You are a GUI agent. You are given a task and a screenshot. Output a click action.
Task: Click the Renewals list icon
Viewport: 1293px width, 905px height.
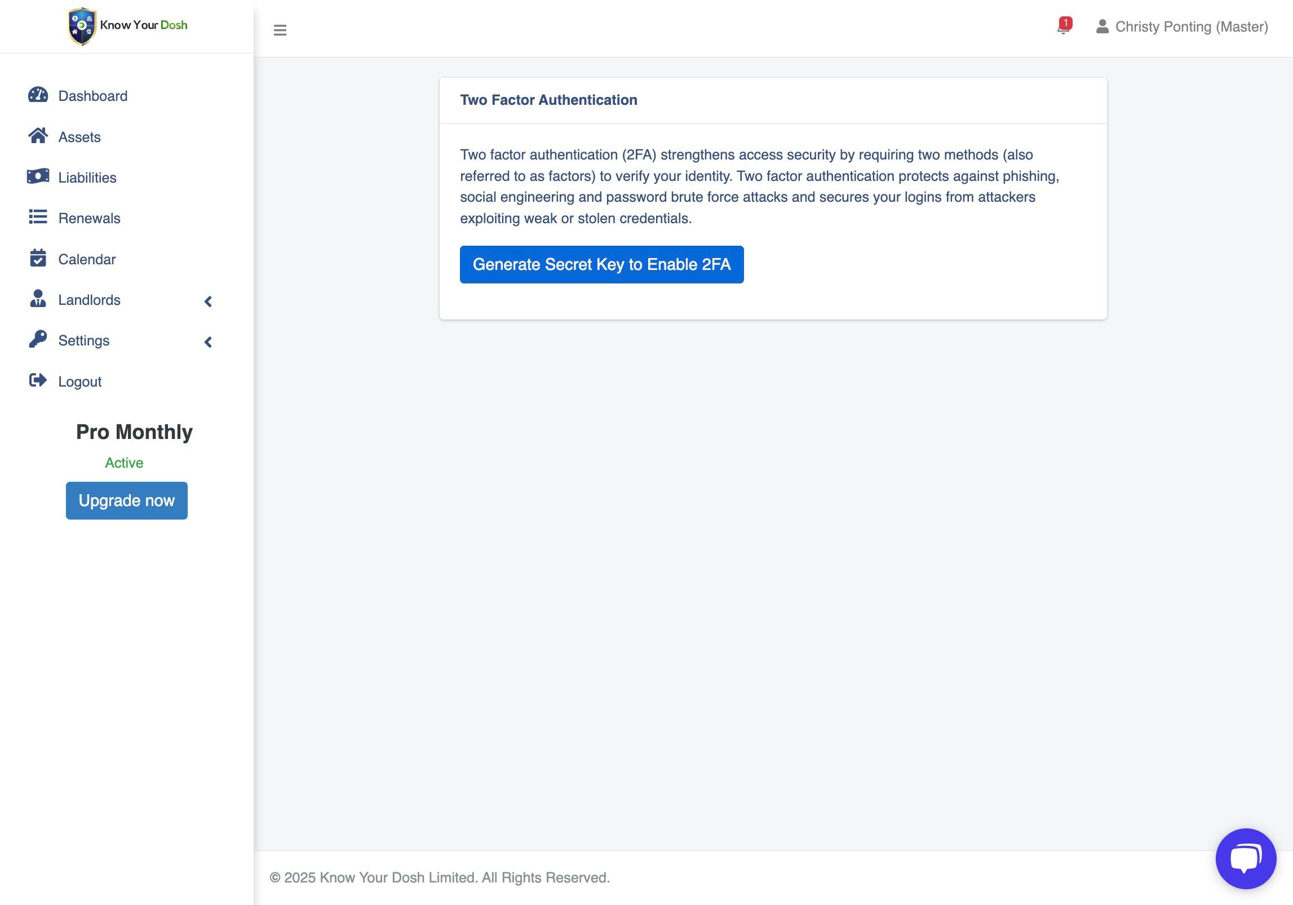click(x=38, y=217)
